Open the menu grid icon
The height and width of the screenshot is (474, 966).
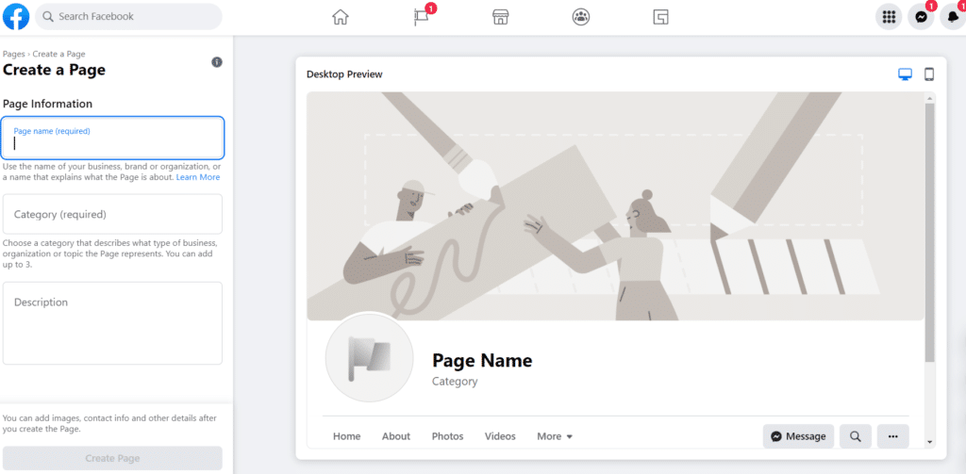(889, 17)
